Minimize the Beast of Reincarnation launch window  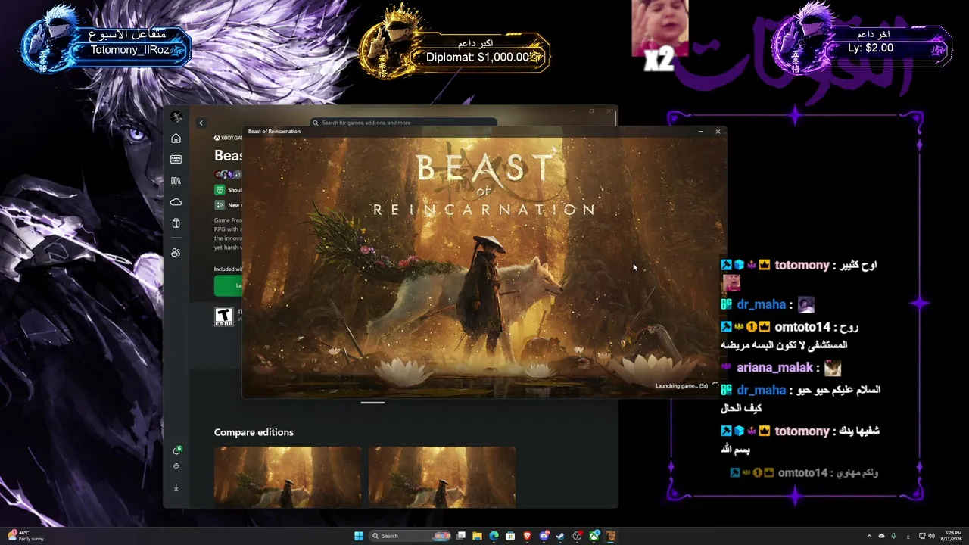pos(700,132)
